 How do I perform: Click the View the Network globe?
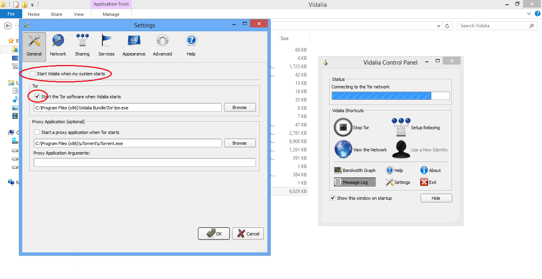(343, 150)
